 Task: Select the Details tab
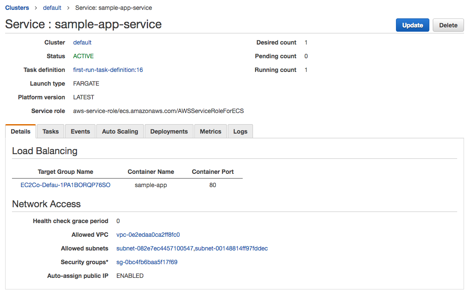point(21,131)
